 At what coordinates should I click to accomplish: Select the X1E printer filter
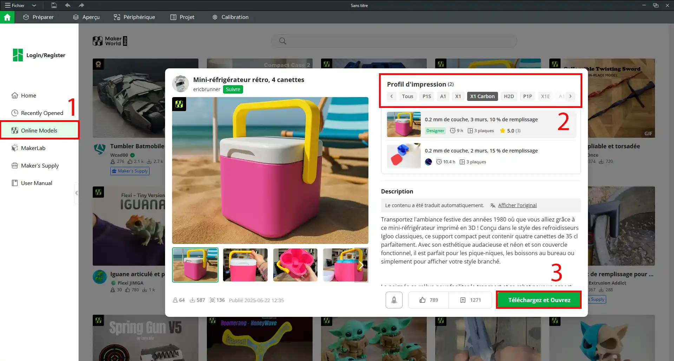pyautogui.click(x=545, y=96)
